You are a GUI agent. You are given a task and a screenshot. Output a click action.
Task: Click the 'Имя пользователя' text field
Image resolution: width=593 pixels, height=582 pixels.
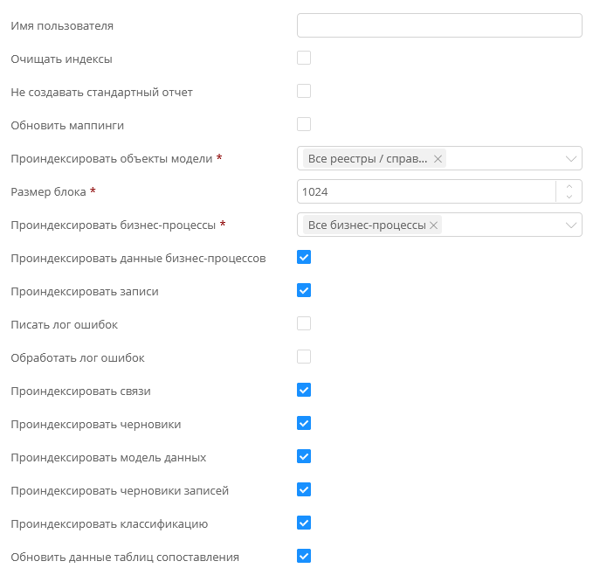pyautogui.click(x=439, y=25)
